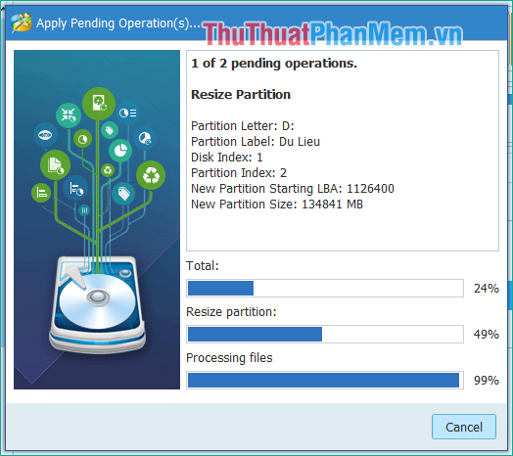Click the "1 of 2 pending operations" heading
Screen dimensions: 513x456
tap(274, 64)
